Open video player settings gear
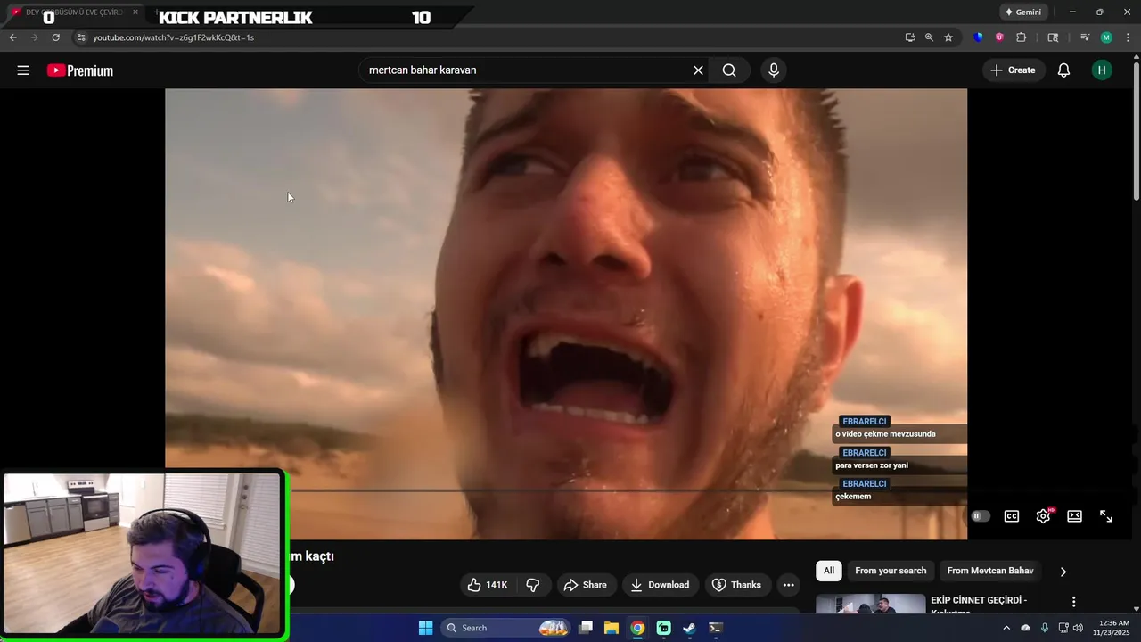The width and height of the screenshot is (1141, 642). point(1043,516)
